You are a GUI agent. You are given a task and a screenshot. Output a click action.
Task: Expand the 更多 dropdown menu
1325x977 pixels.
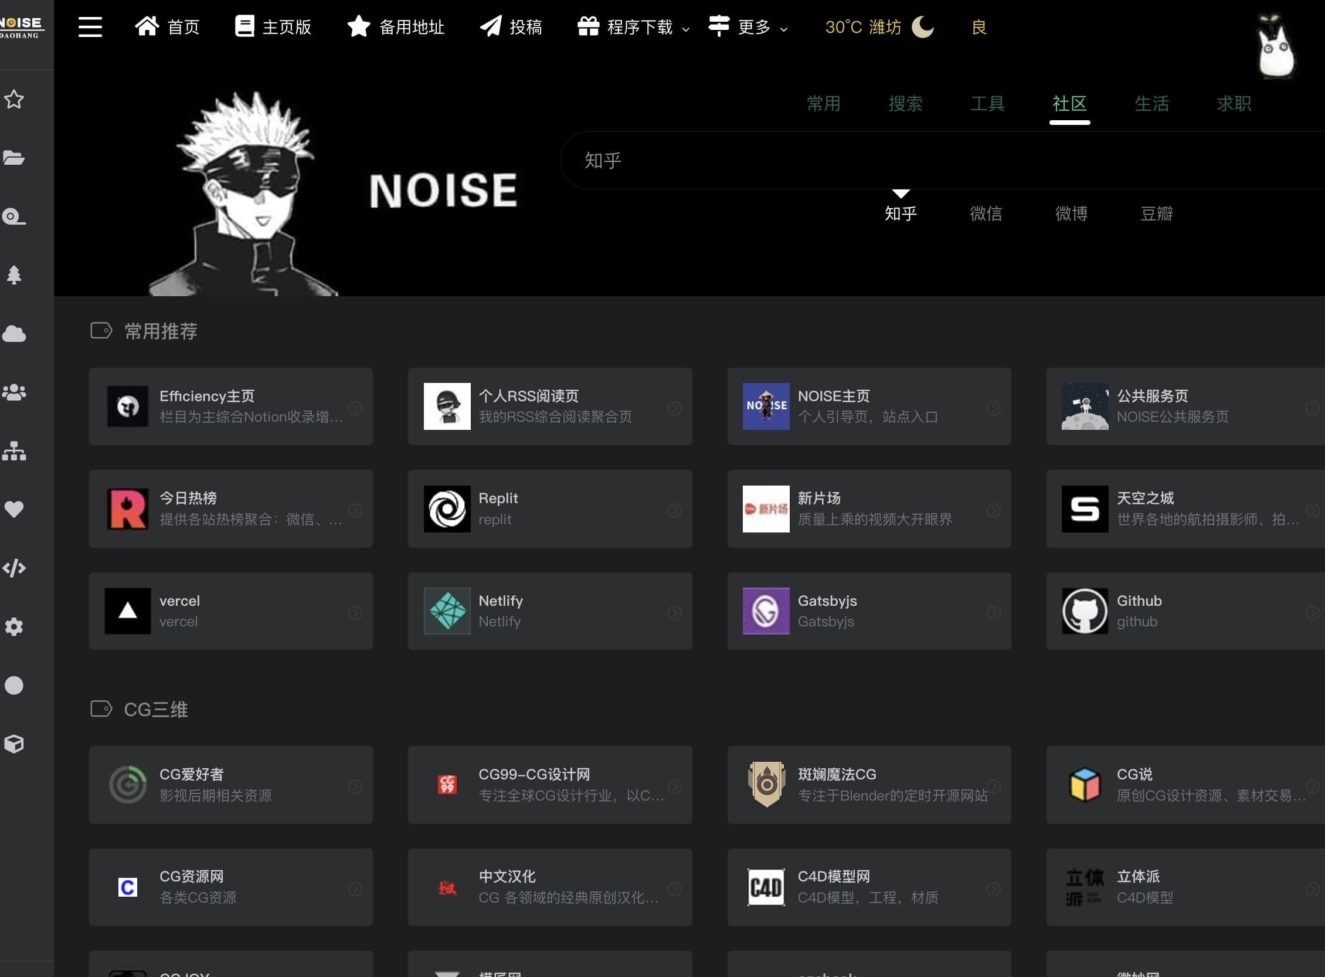[x=748, y=26]
